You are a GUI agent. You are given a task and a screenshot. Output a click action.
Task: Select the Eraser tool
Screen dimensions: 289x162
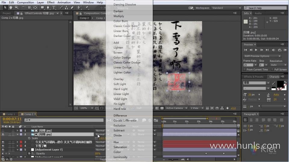coord(72,7)
